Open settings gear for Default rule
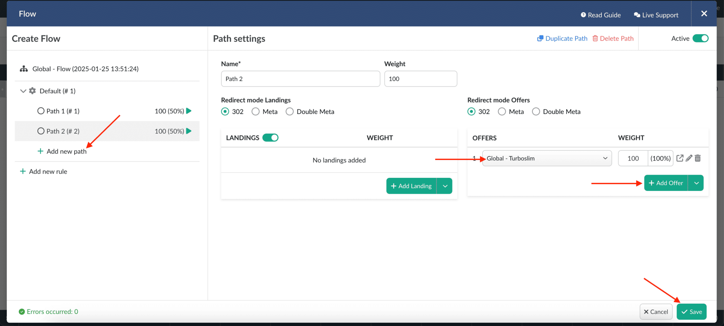The image size is (724, 326). (x=32, y=91)
